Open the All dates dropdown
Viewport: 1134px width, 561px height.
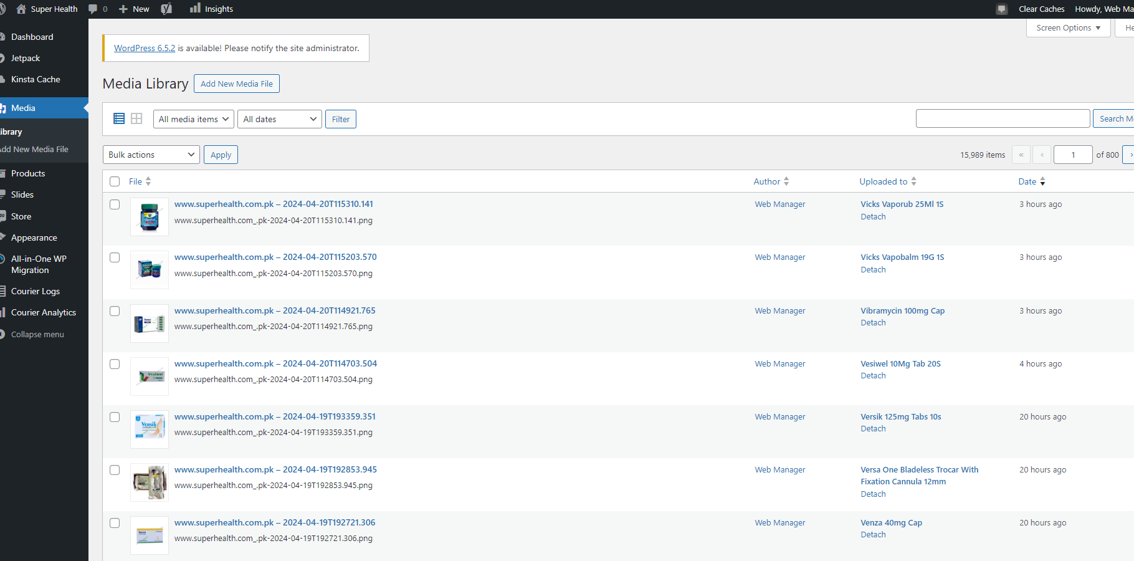(279, 118)
